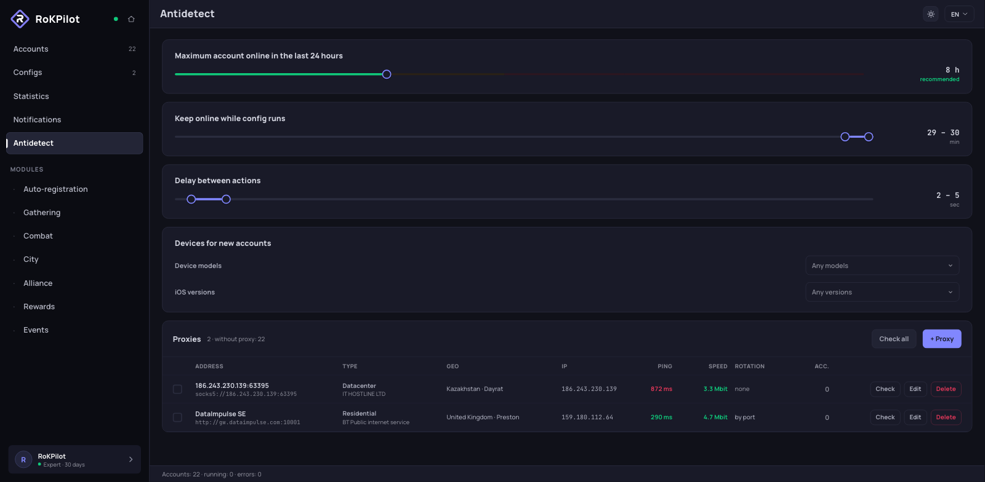Click the United Kingdom · Preston geo cell
985x482 pixels.
coord(483,417)
